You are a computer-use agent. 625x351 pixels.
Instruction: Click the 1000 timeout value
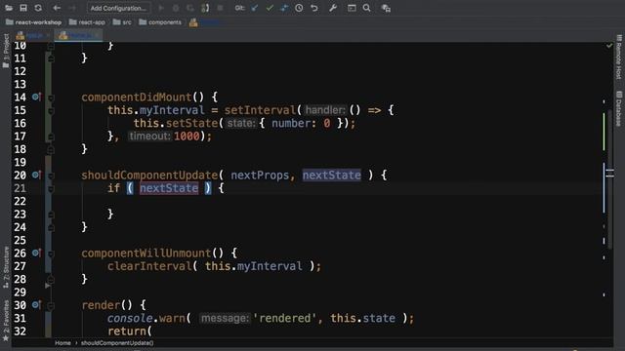[x=187, y=136]
